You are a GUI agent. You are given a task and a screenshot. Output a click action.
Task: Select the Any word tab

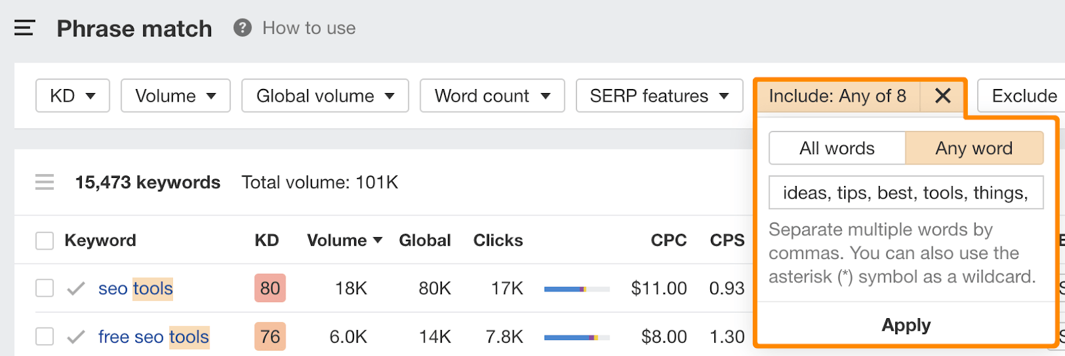coord(974,148)
